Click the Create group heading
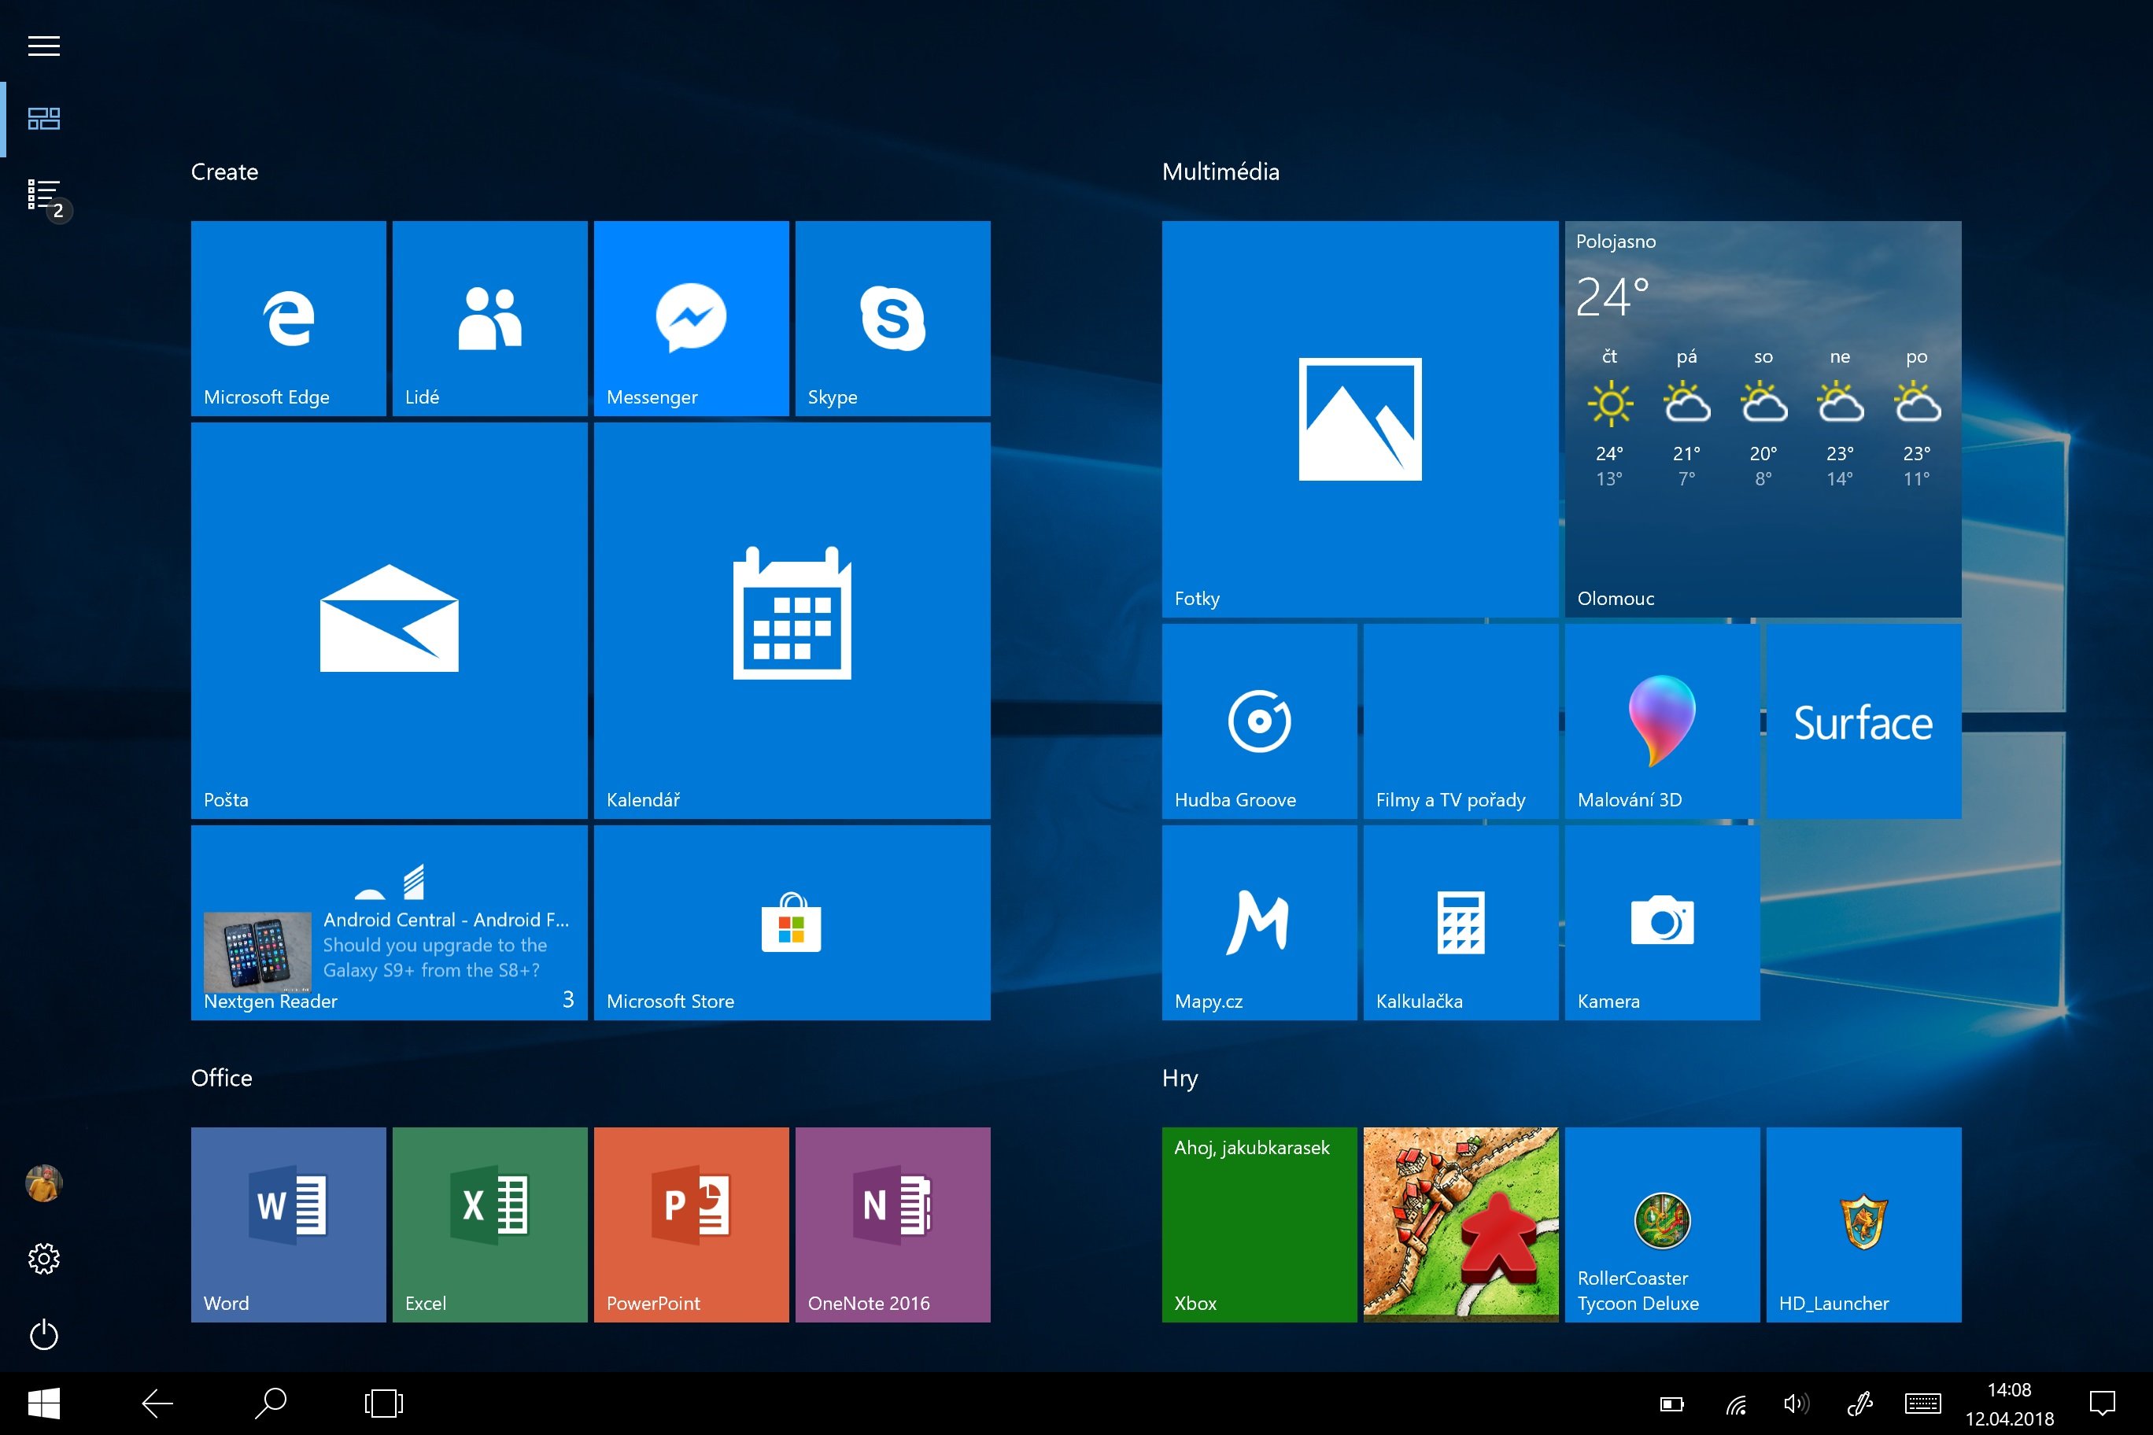The height and width of the screenshot is (1435, 2153). point(224,172)
